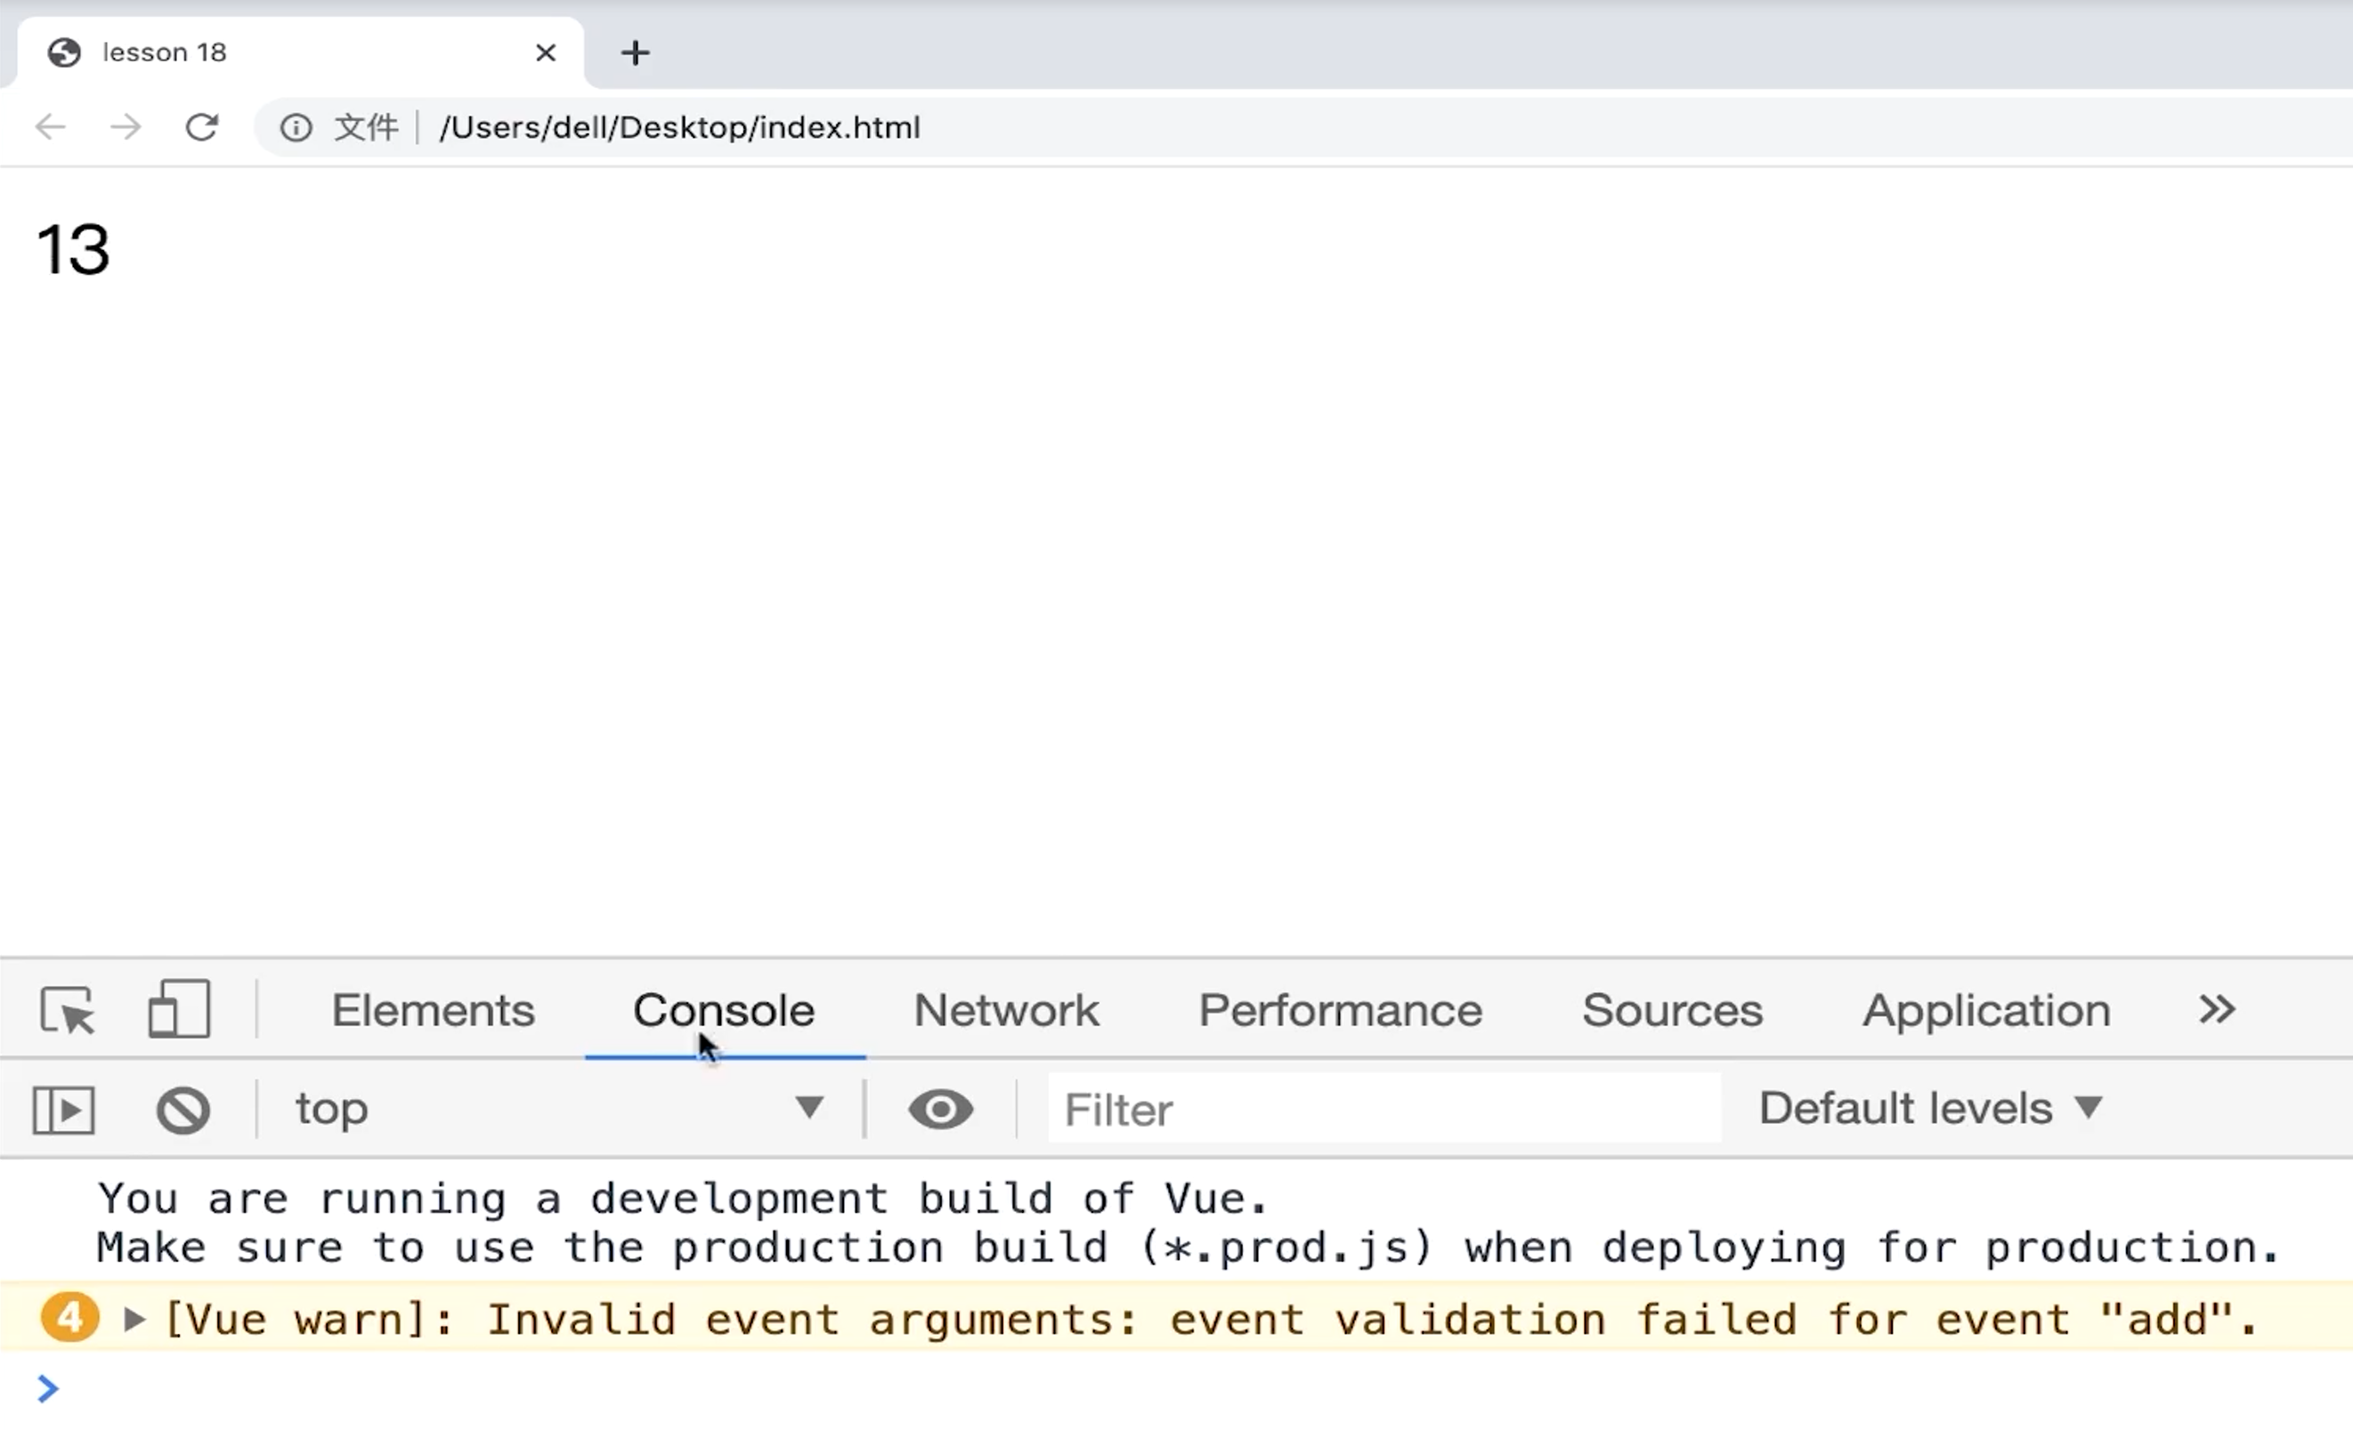Click the browser back arrow
Image resolution: width=2353 pixels, height=1430 pixels.
[x=50, y=127]
